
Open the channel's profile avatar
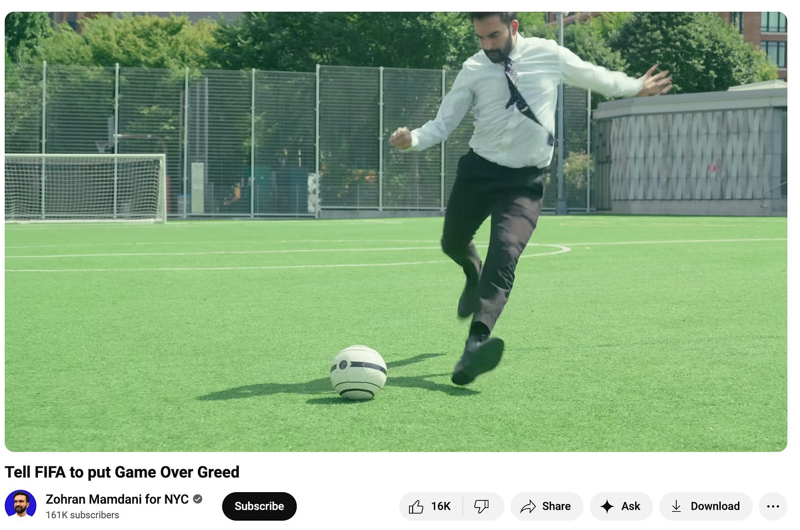(20, 505)
